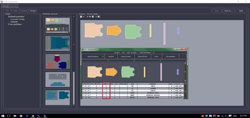Click the Save button

216,11
